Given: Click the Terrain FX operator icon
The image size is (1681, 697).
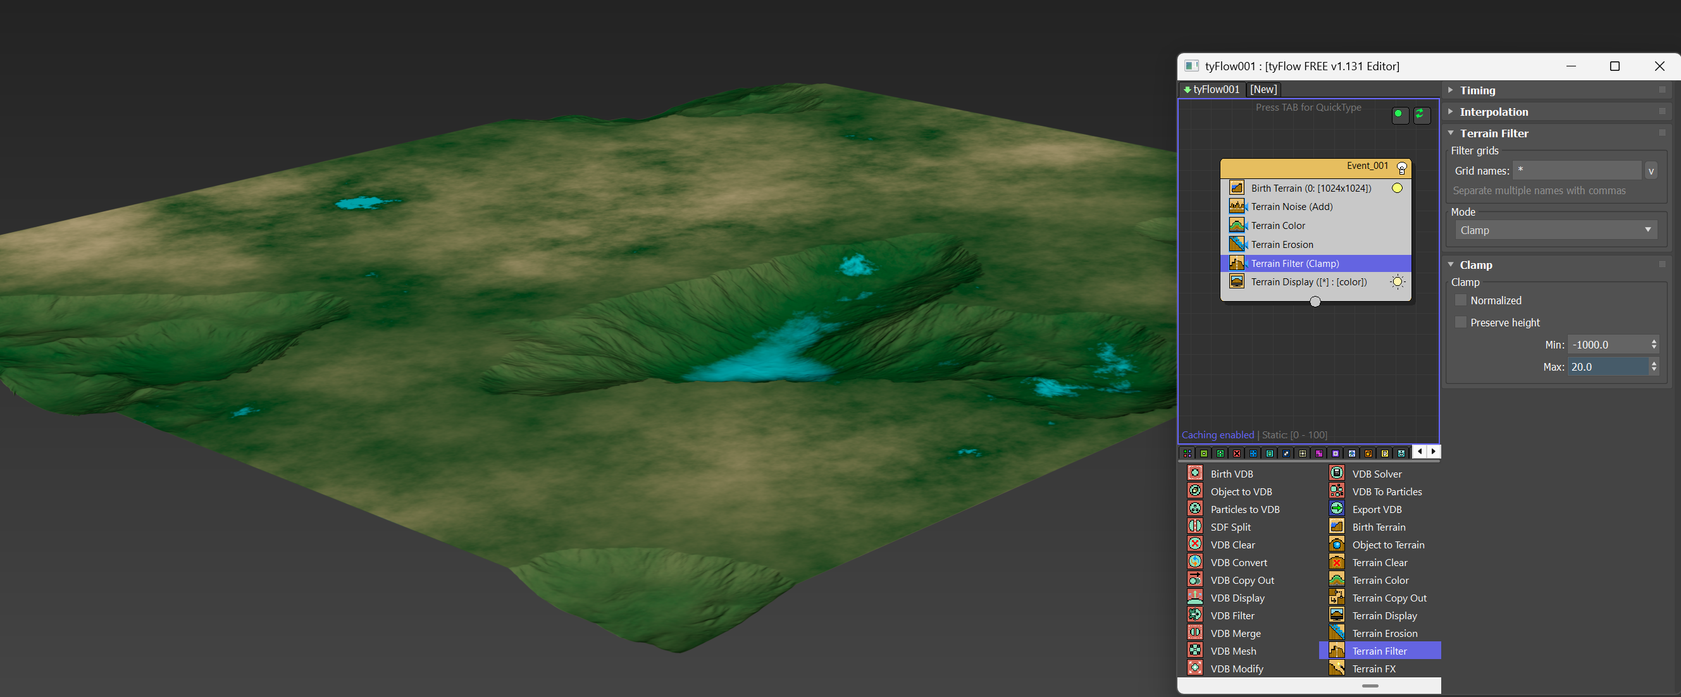Looking at the screenshot, I should pyautogui.click(x=1336, y=669).
